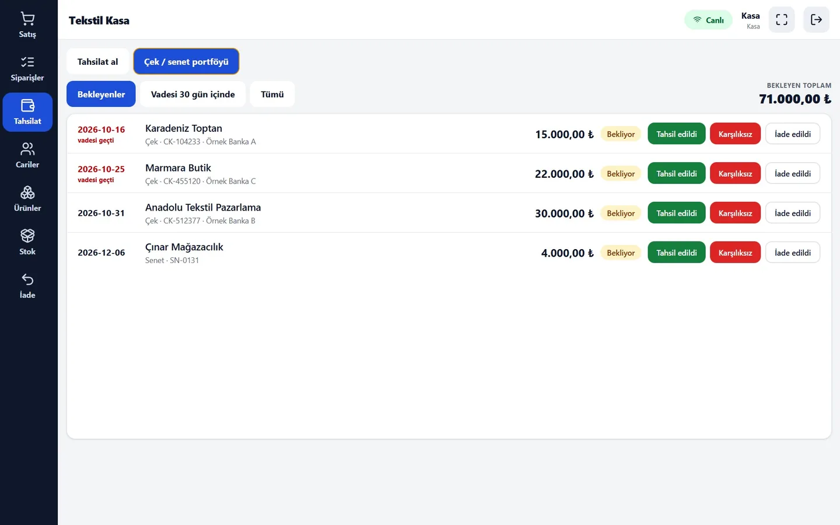The height and width of the screenshot is (525, 840).
Task: Filter by Bekleyener pending items
Action: click(101, 94)
